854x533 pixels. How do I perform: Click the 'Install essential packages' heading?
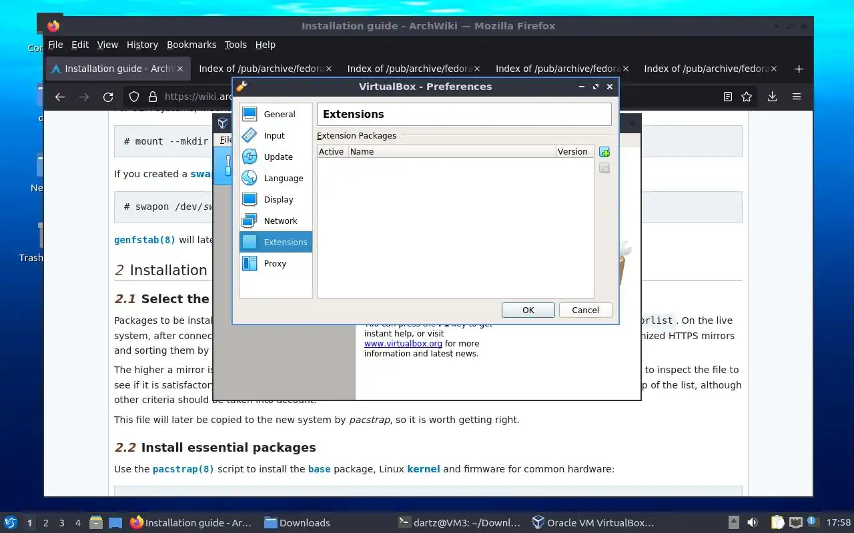[x=229, y=448]
